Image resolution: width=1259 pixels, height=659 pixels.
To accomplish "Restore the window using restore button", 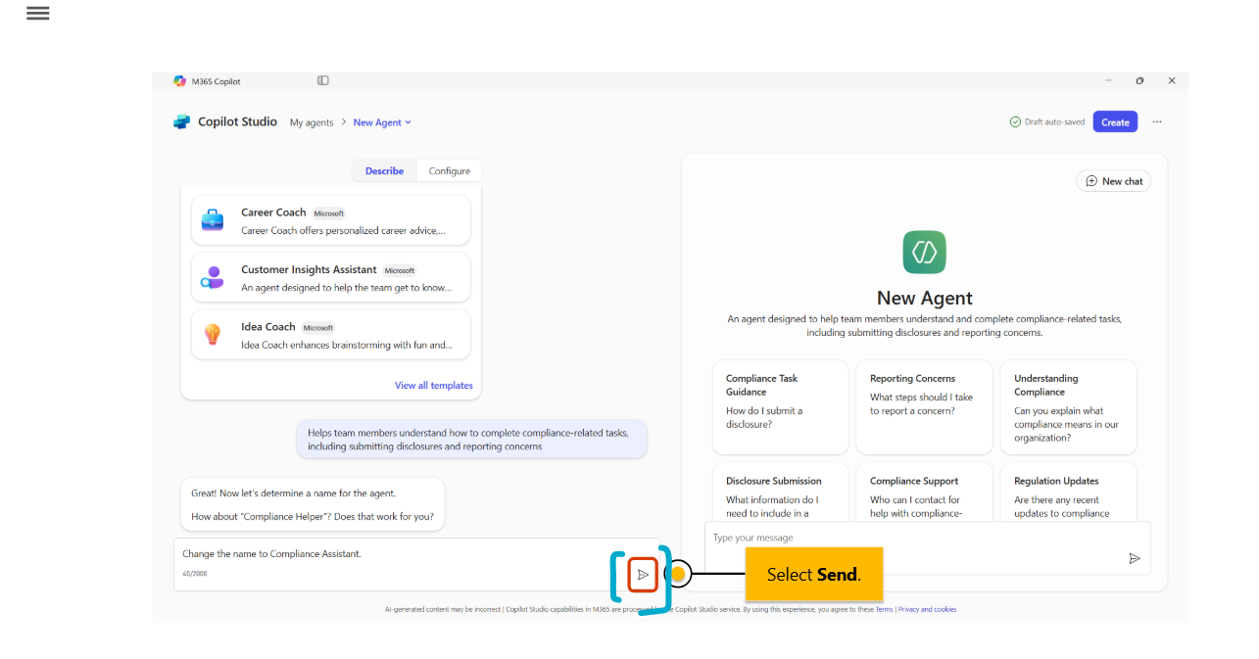I will coord(1139,81).
